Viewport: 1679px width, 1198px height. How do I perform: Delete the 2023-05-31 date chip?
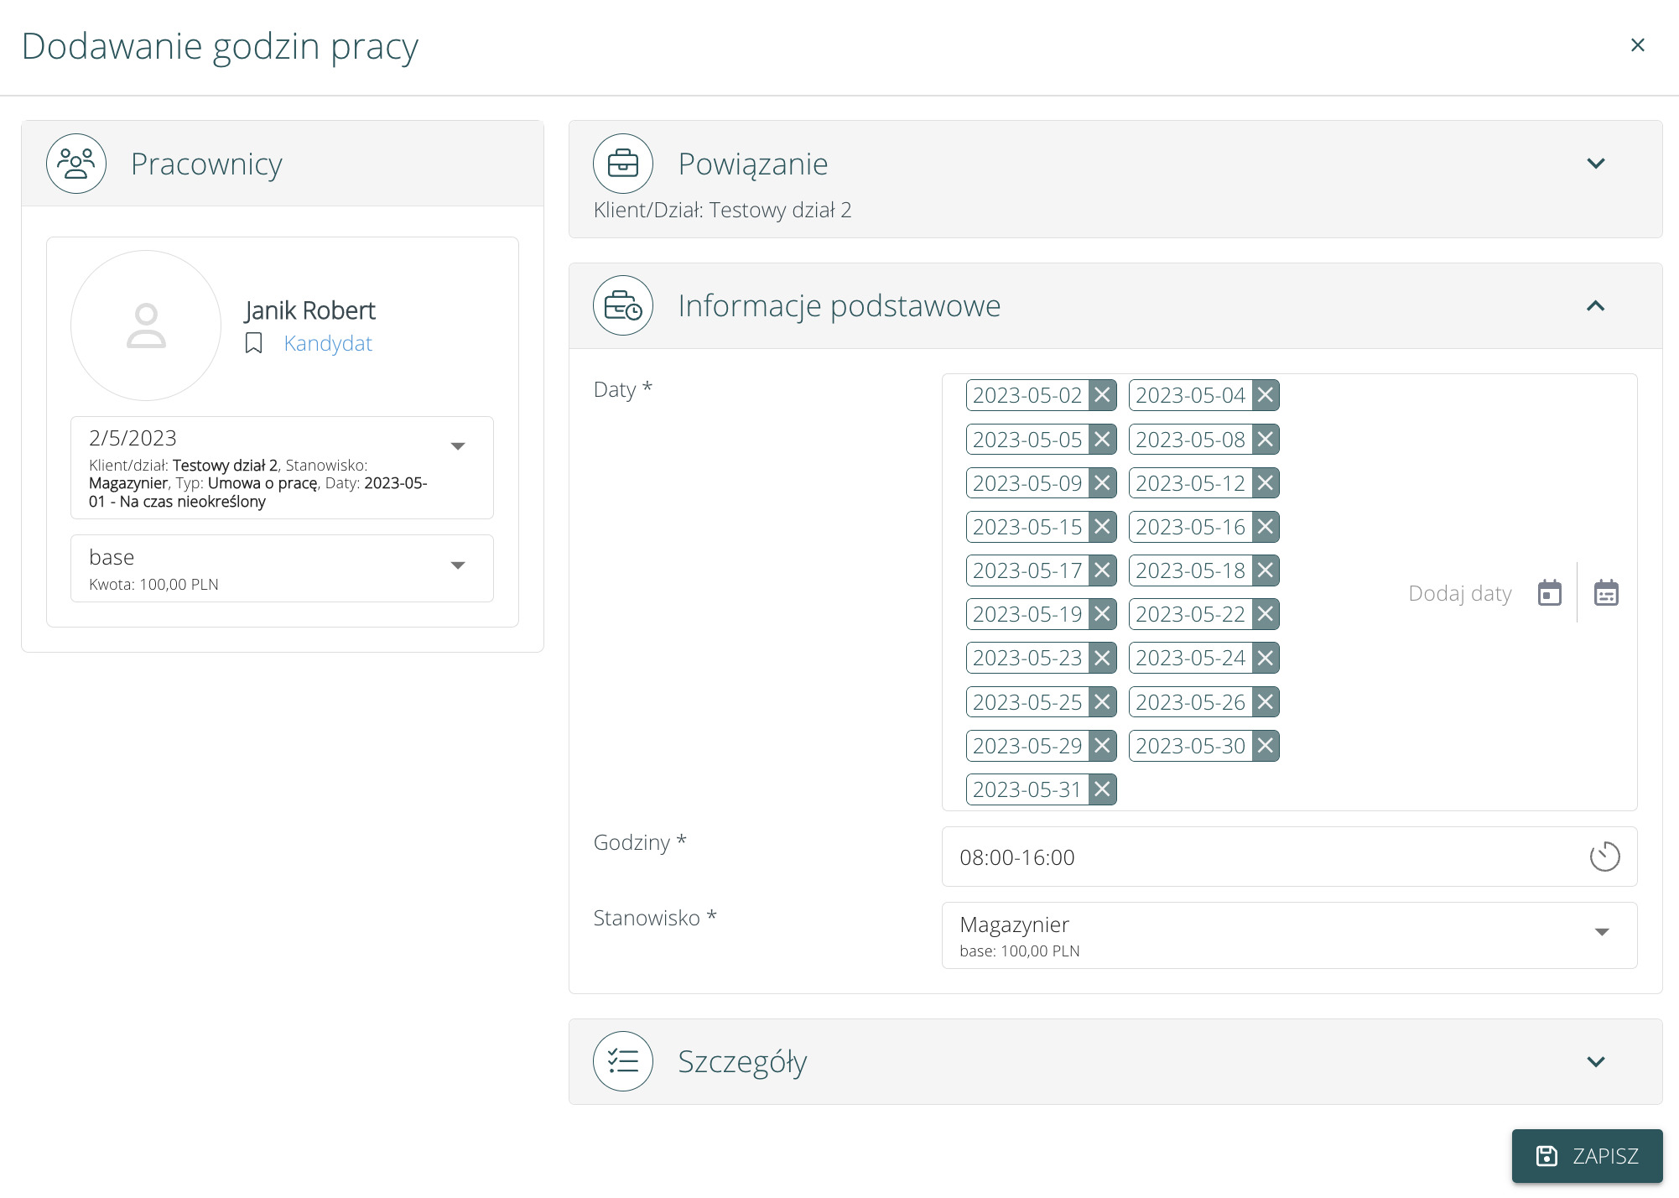click(1102, 789)
